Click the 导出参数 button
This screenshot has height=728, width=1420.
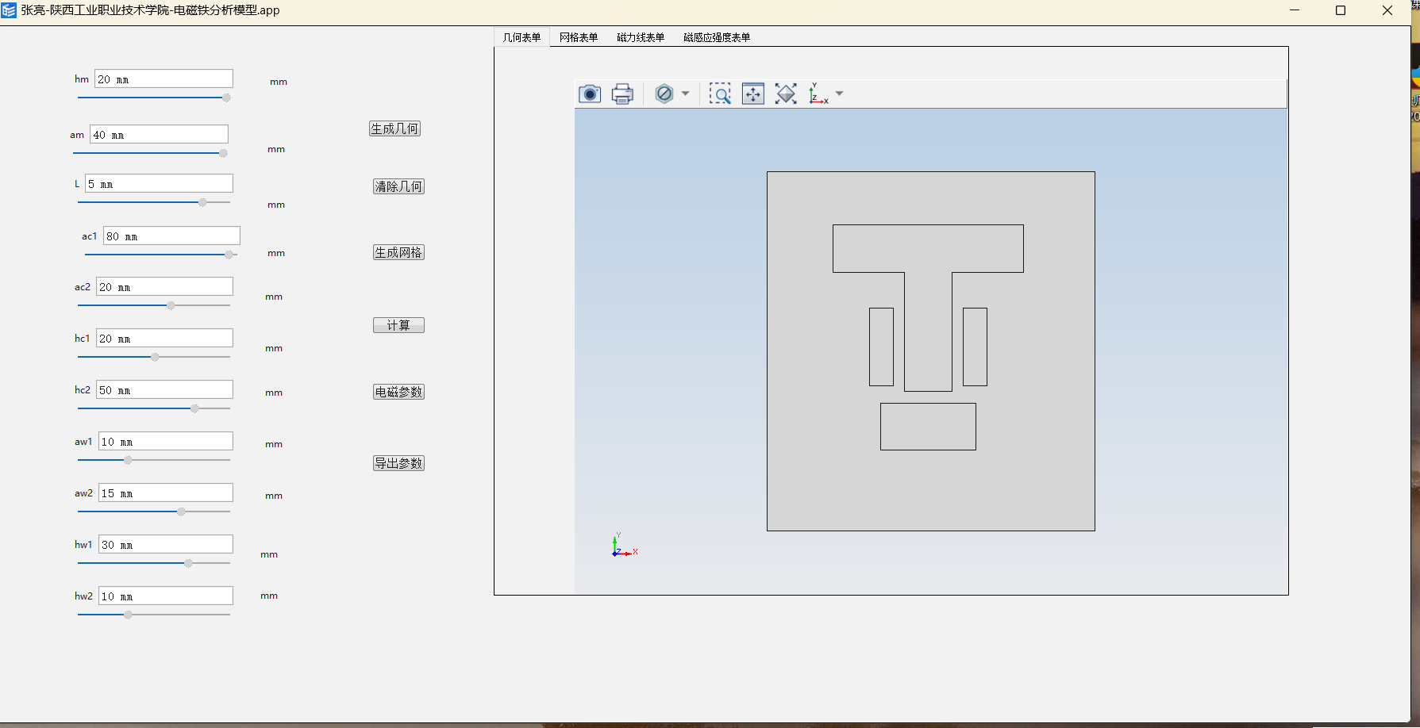(398, 463)
